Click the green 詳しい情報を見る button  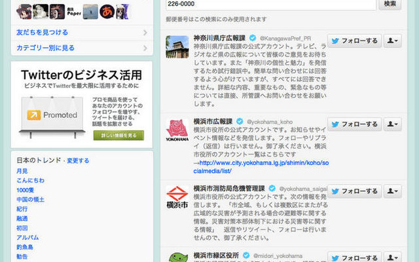(x=118, y=136)
